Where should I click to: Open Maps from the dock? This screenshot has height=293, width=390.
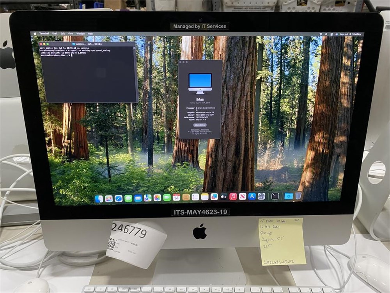click(147, 198)
